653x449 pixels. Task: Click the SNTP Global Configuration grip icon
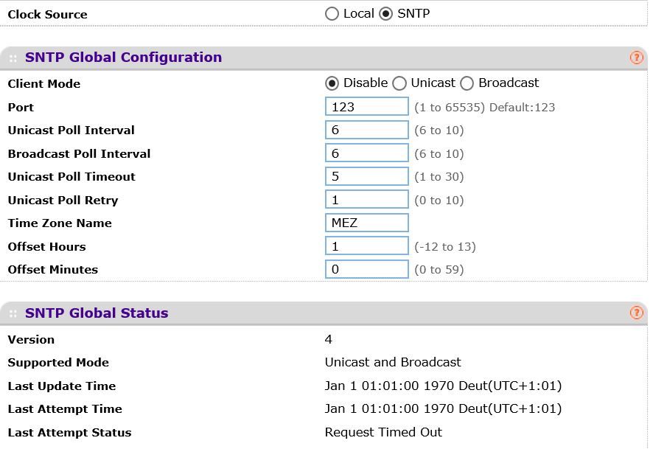click(13, 58)
